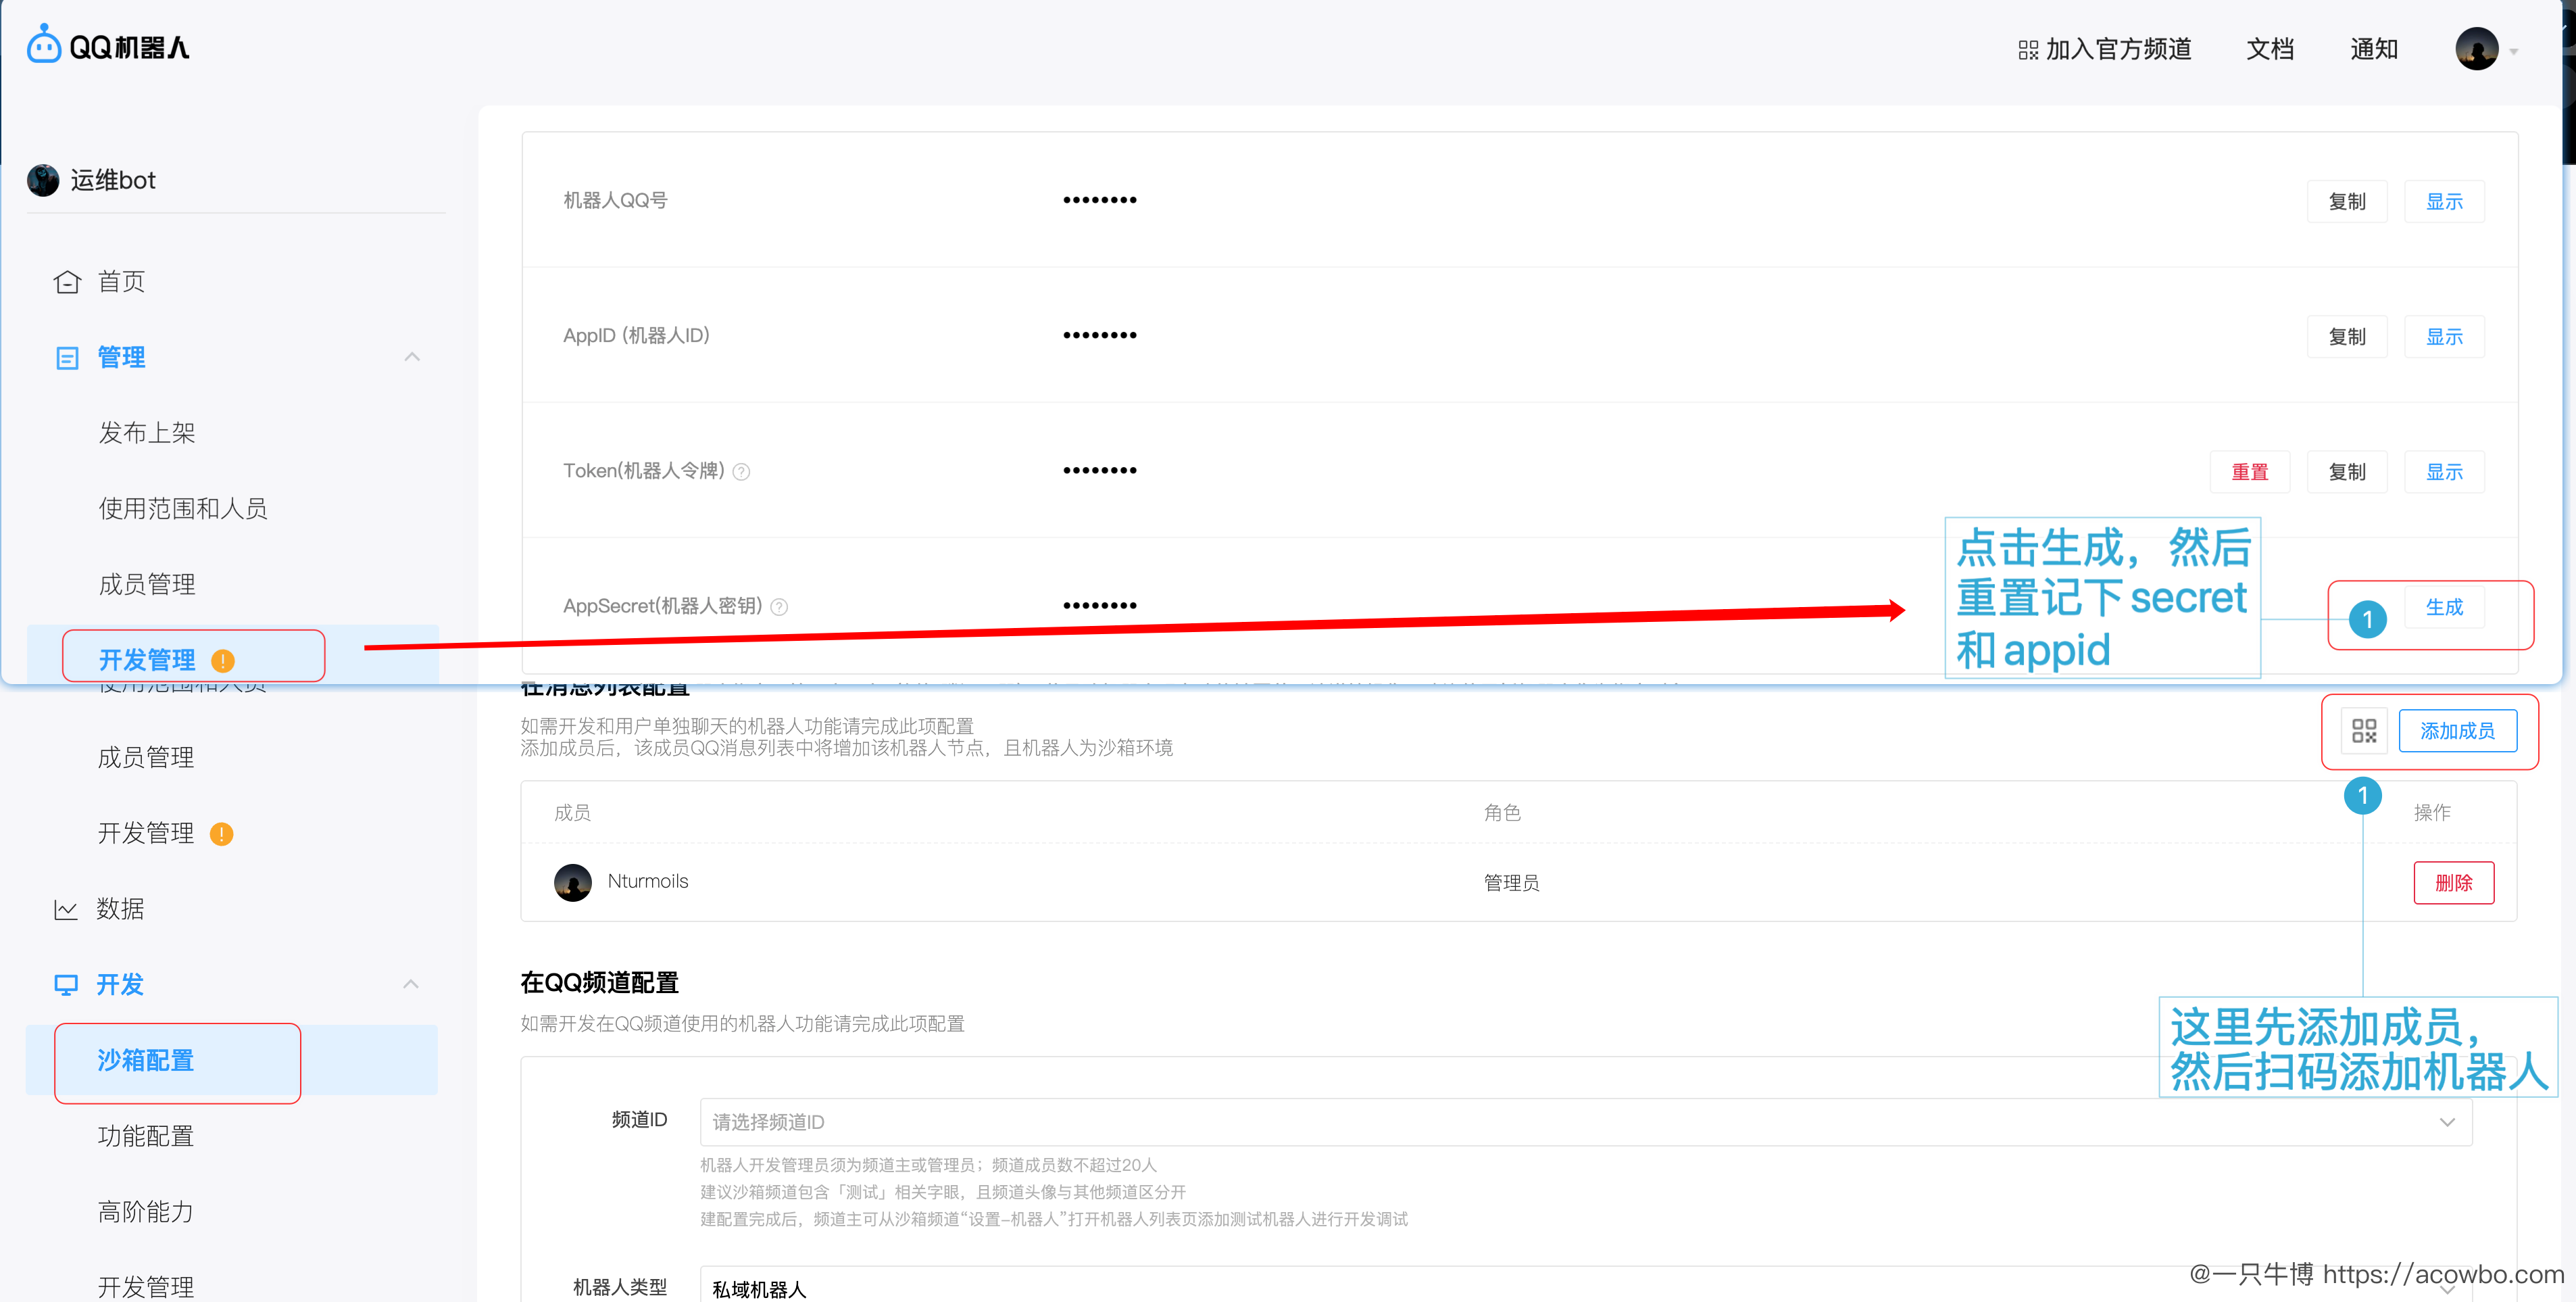The image size is (2576, 1302).
Task: Collapse the 管理 sidebar section
Action: pos(412,357)
